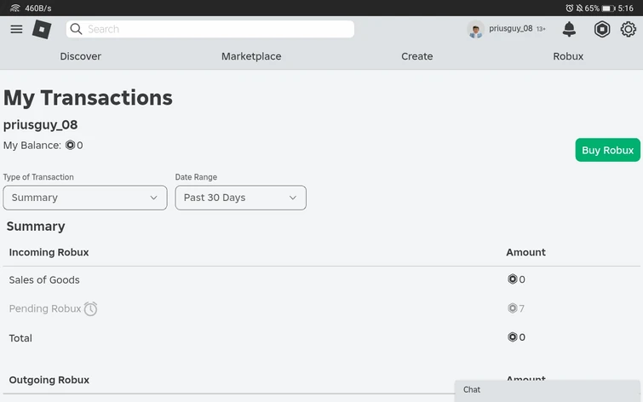Click the priusguy_08 avatar picture

pos(476,30)
